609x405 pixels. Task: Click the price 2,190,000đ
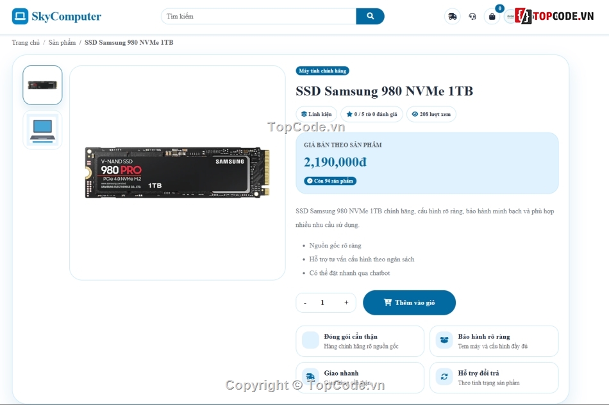(335, 162)
